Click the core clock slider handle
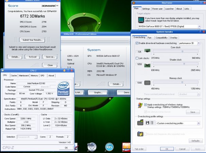 pyautogui.click(x=182, y=51)
